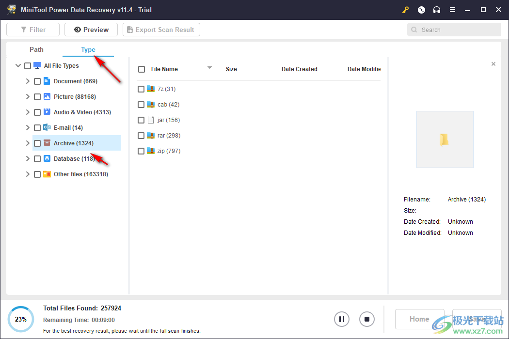509x339 pixels.
Task: Click the 23% scan progress ring
Action: [x=21, y=319]
